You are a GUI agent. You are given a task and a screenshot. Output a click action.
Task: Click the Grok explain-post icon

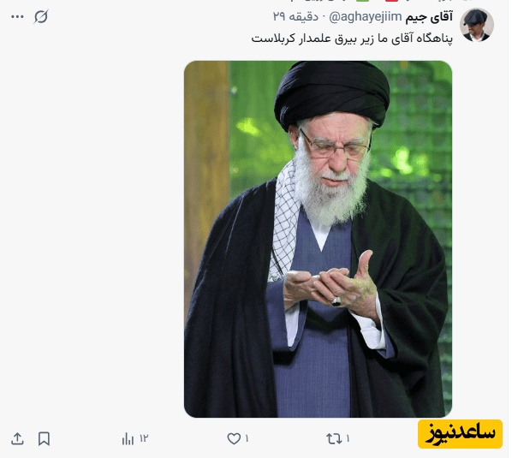41,16
